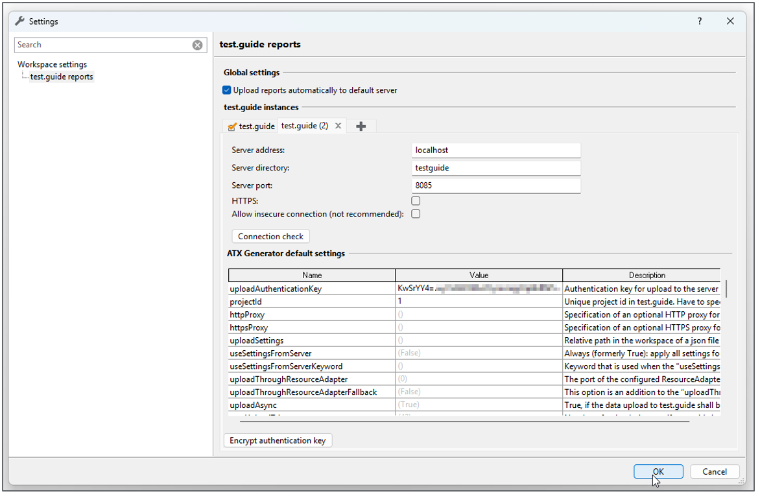760x498 pixels.
Task: Uncheck Upload reports automatically to default server
Action: tap(227, 90)
